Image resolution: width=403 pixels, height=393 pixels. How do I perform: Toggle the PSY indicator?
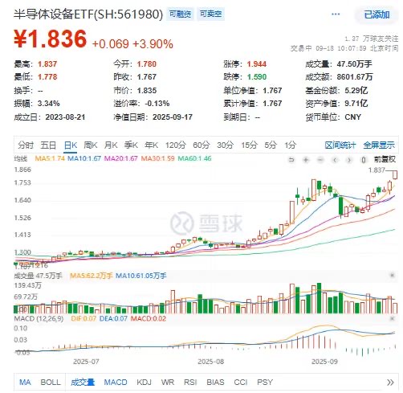(265, 382)
